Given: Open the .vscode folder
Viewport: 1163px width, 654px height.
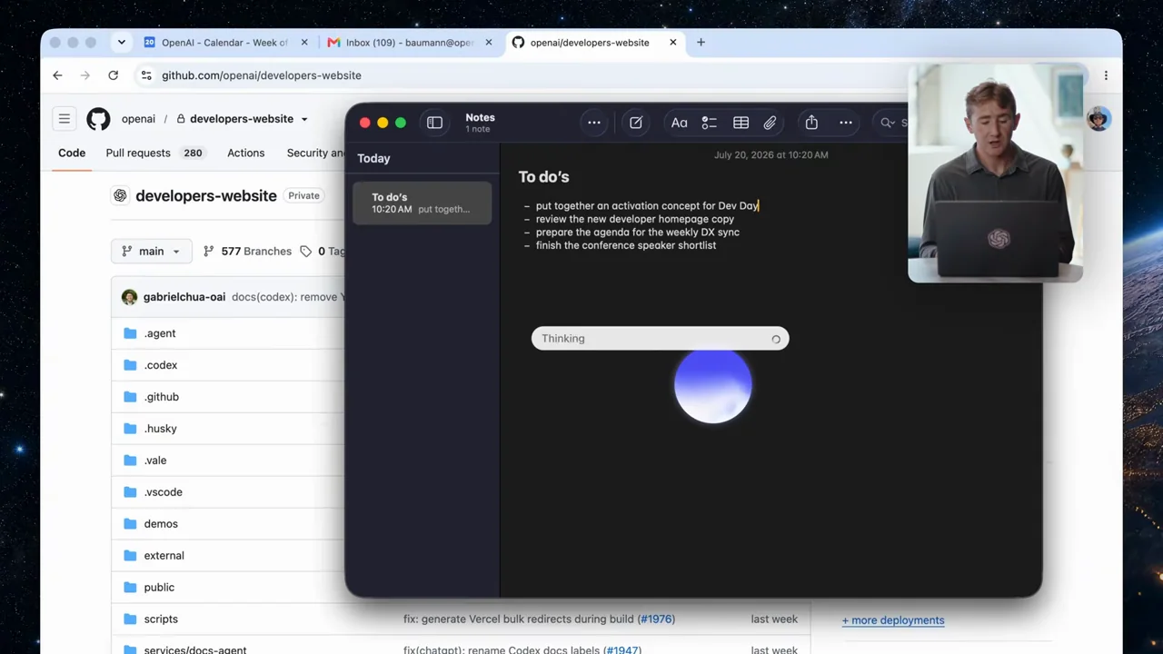Looking at the screenshot, I should 164,492.
